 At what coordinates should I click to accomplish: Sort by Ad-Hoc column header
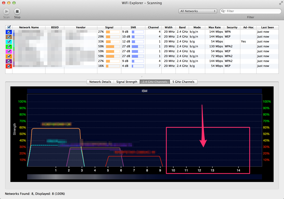tap(248, 27)
